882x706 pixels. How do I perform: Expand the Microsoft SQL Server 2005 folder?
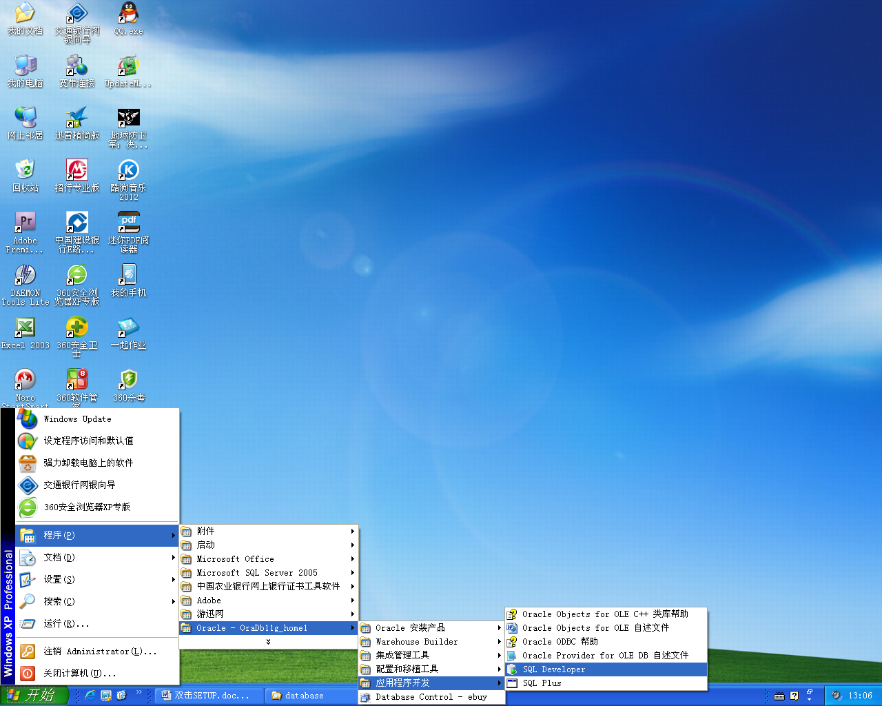coord(269,573)
